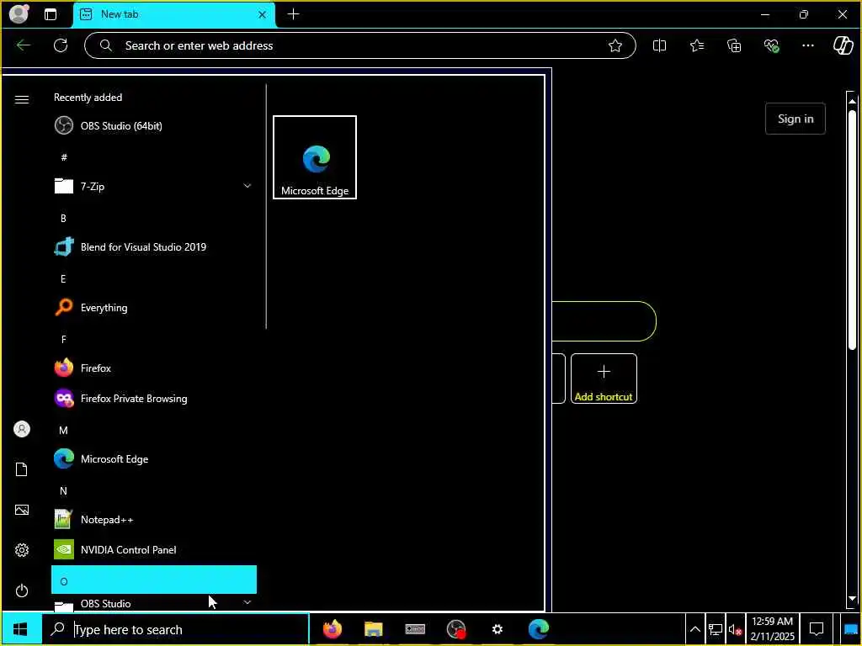
Task: Click the Microsoft Edge pinned tile
Action: click(x=315, y=157)
